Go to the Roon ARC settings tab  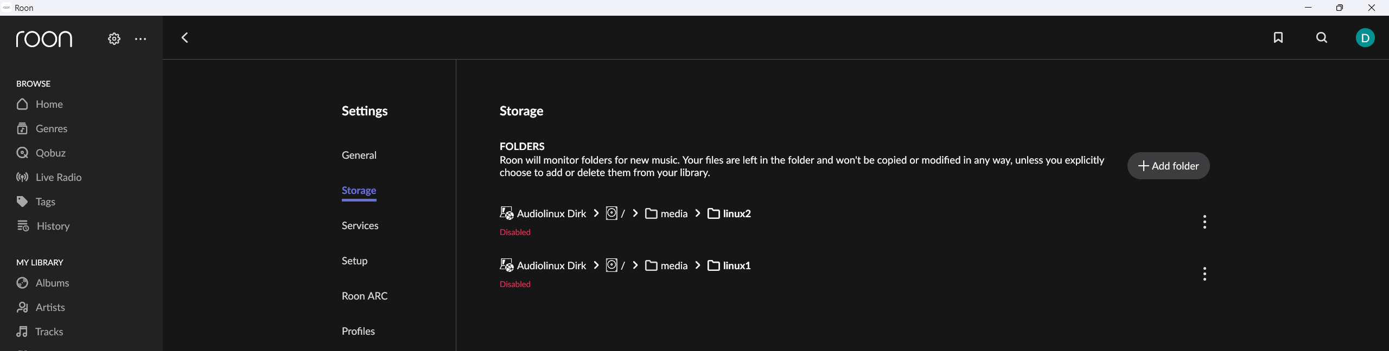(365, 296)
